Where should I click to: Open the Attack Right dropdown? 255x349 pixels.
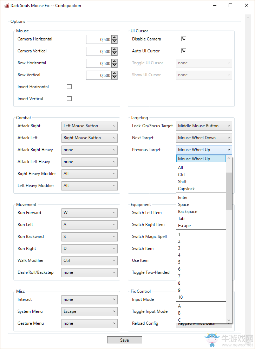pyautogui.click(x=90, y=126)
